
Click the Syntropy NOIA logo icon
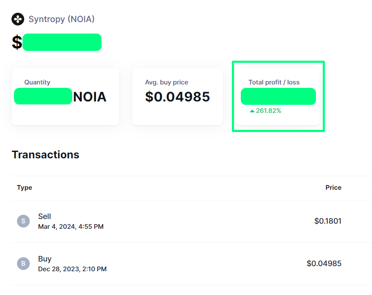[x=18, y=19]
